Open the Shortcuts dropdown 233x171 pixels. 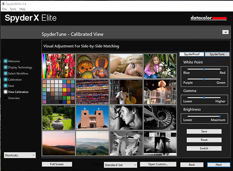[x=20, y=155]
